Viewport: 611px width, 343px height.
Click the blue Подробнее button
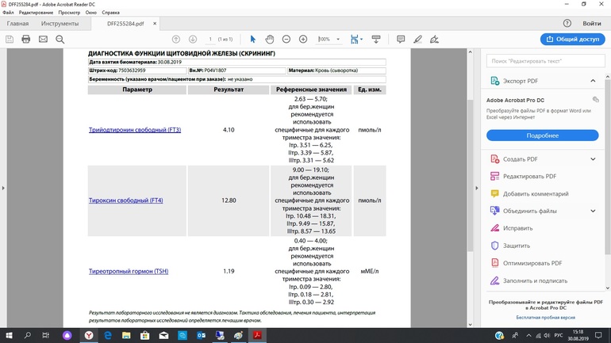click(x=542, y=135)
